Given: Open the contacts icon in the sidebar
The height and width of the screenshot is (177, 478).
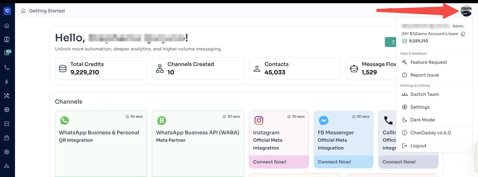Looking at the screenshot, I should [7, 40].
